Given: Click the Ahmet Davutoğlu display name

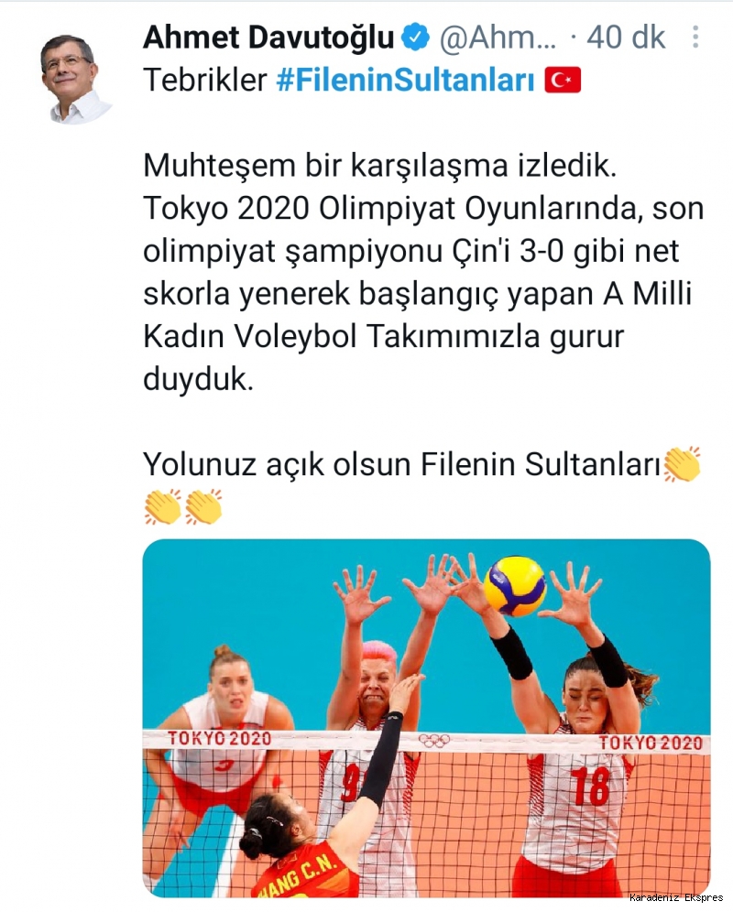Looking at the screenshot, I should [269, 38].
